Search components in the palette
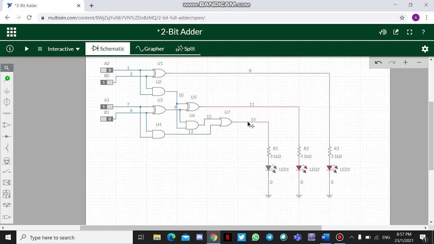This screenshot has height=244, width=434. 7,68
